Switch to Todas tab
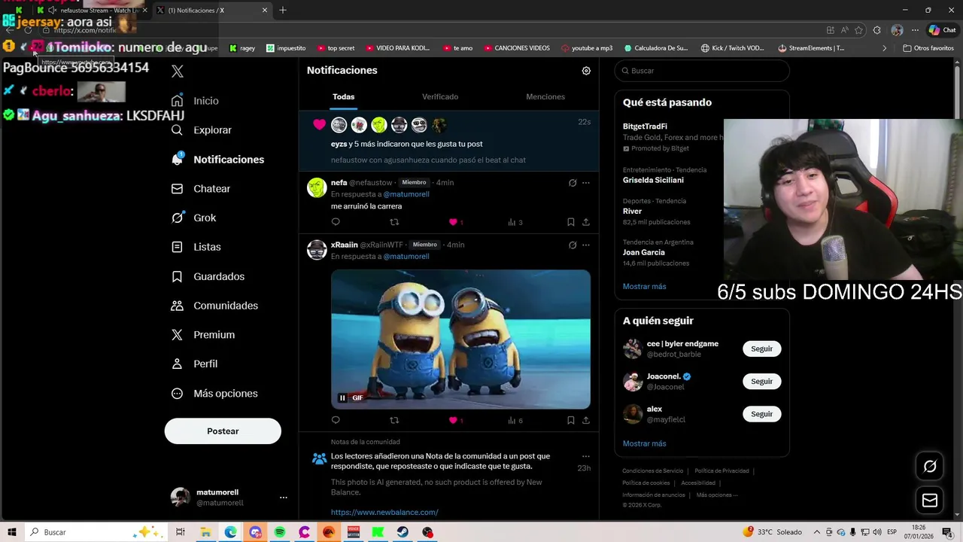963x542 pixels. point(343,97)
